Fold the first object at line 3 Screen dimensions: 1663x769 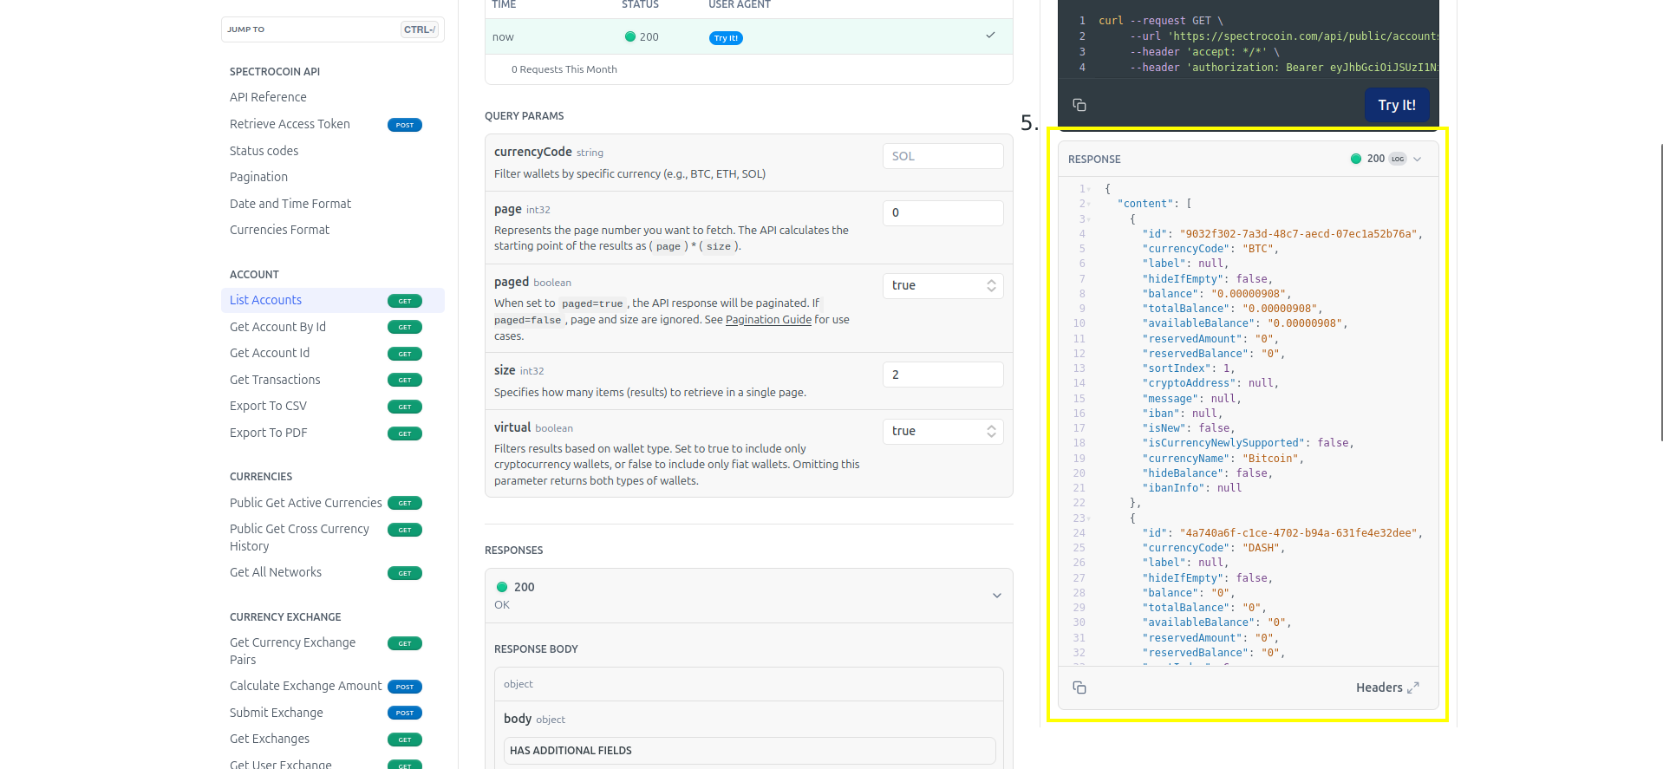[1090, 218]
